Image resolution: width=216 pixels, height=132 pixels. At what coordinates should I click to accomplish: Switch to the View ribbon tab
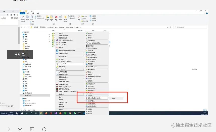pyautogui.click(x=38, y=13)
